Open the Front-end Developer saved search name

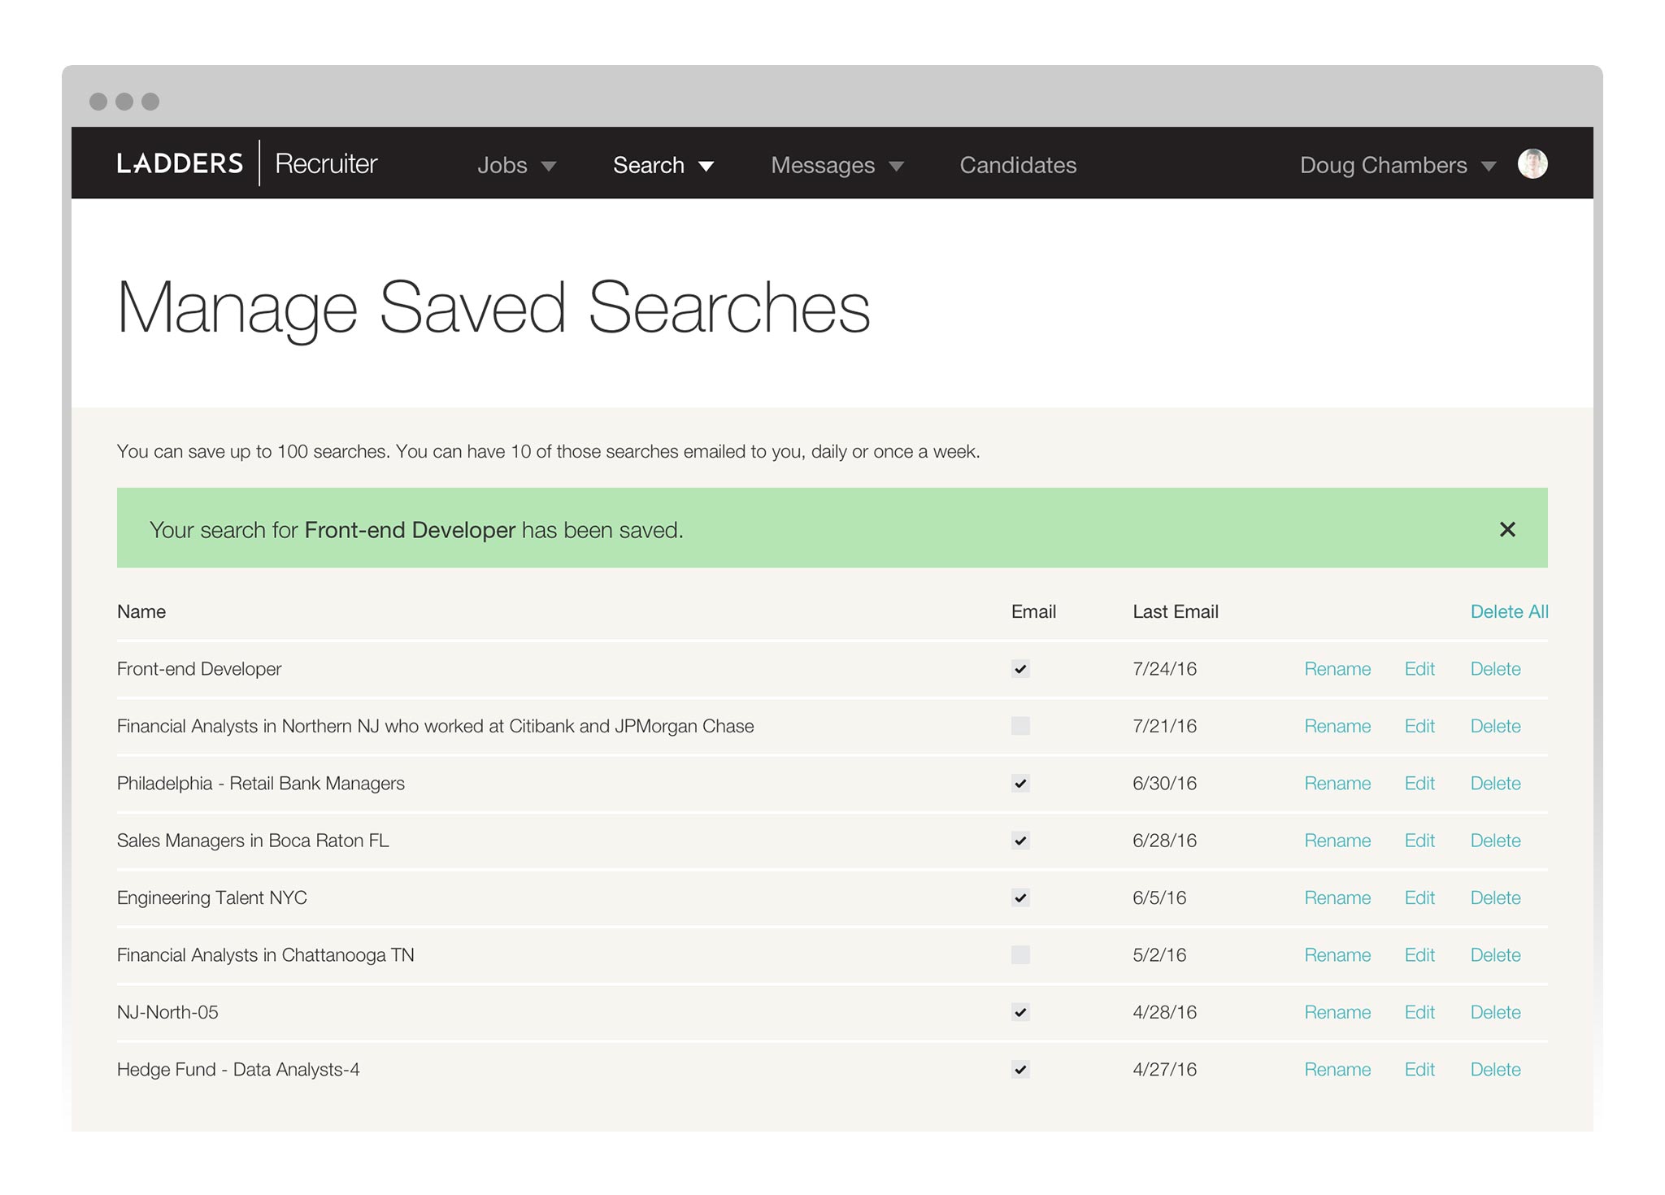click(x=199, y=669)
